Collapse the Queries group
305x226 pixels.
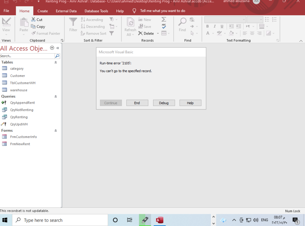point(56,96)
